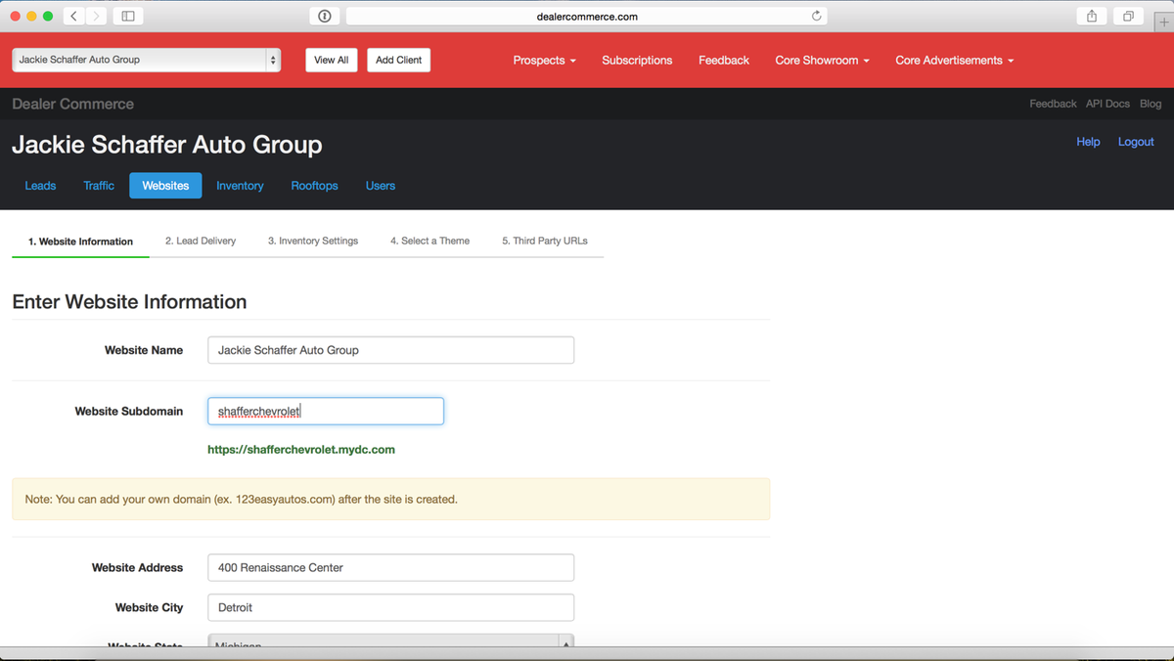The width and height of the screenshot is (1174, 661).
Task: Go to step 4. Select a Theme
Action: 429,241
